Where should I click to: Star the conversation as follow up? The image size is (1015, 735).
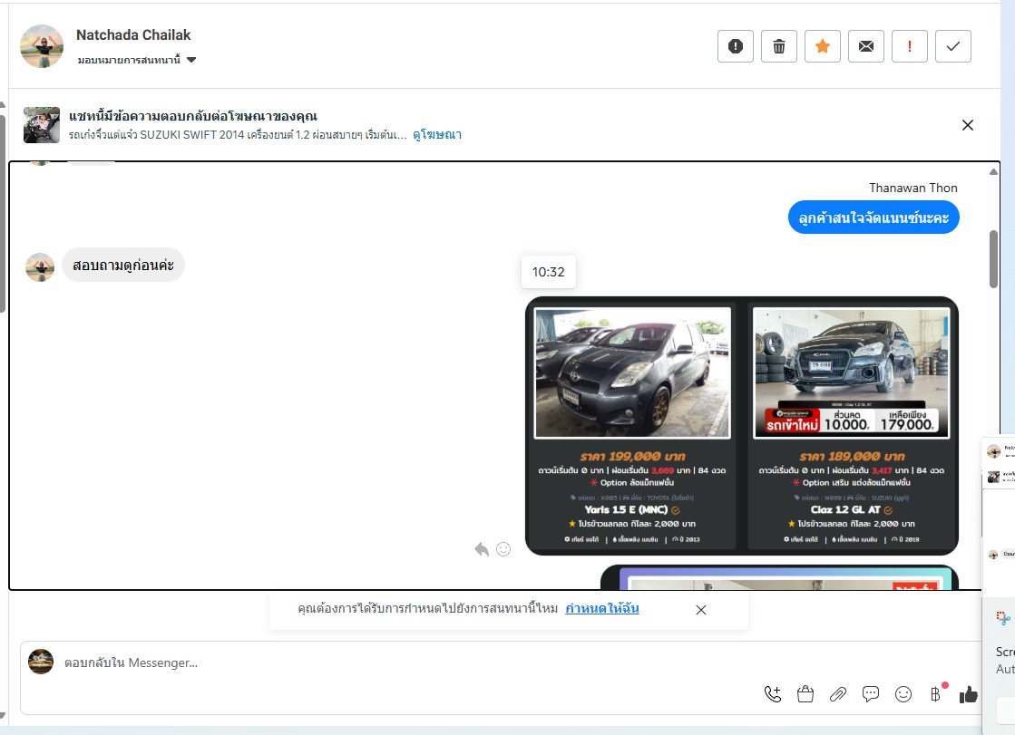[822, 46]
